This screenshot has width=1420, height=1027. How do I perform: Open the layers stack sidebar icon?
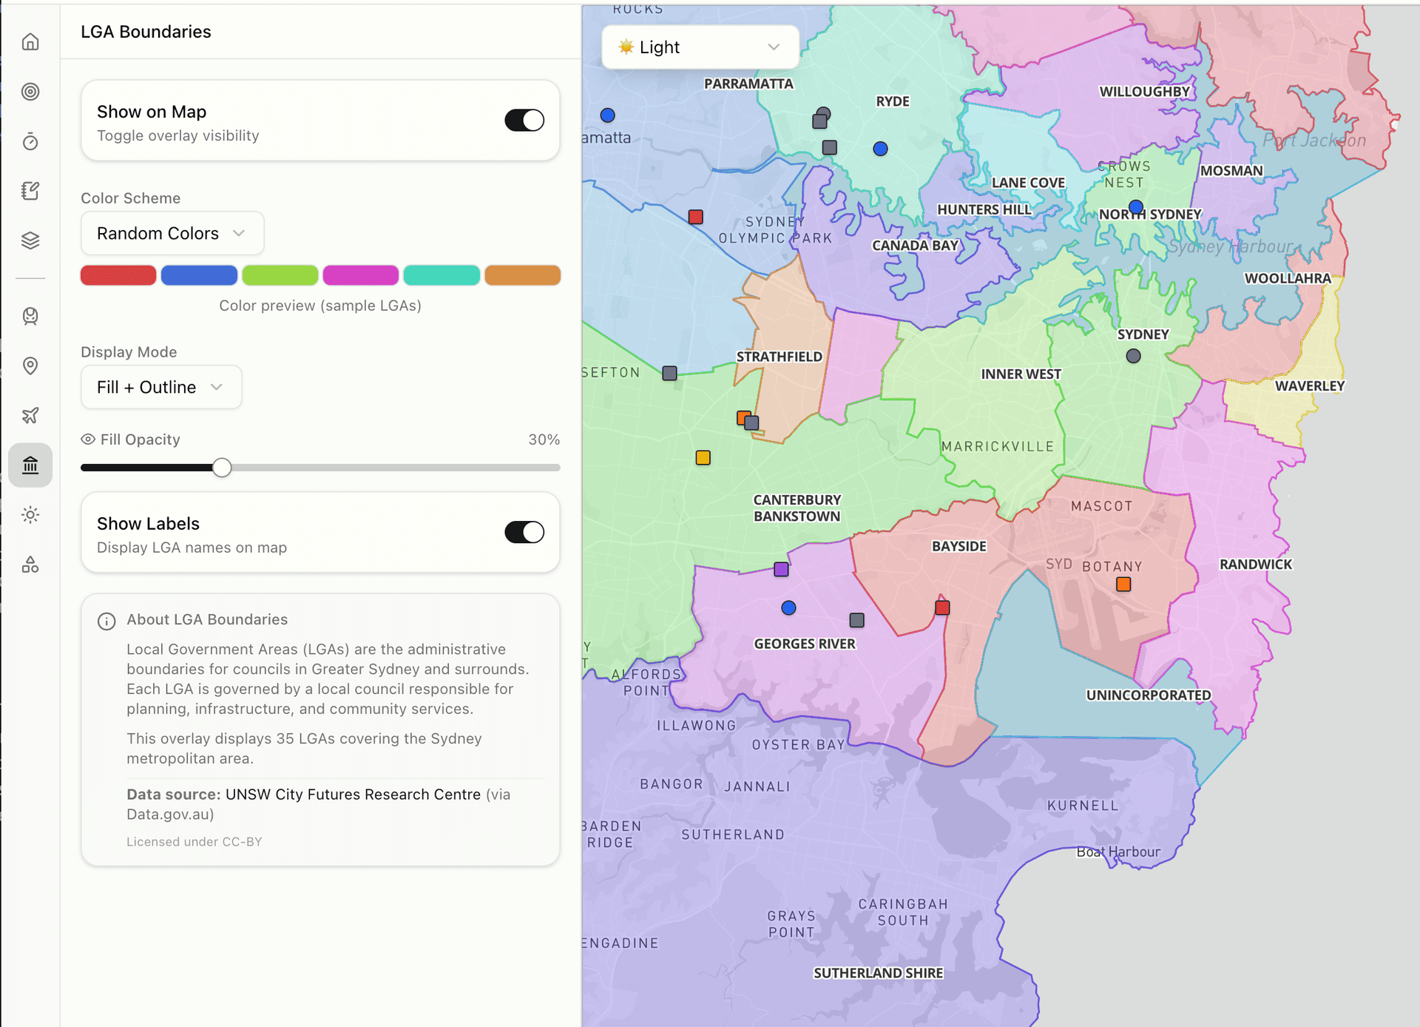30,240
